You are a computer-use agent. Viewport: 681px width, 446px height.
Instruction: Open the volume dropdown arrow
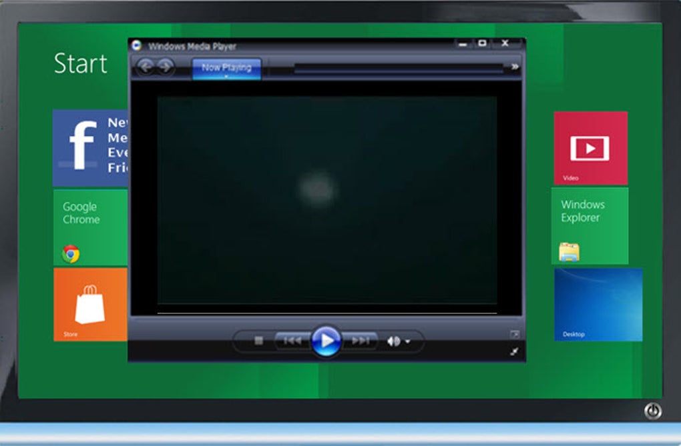[x=407, y=342]
